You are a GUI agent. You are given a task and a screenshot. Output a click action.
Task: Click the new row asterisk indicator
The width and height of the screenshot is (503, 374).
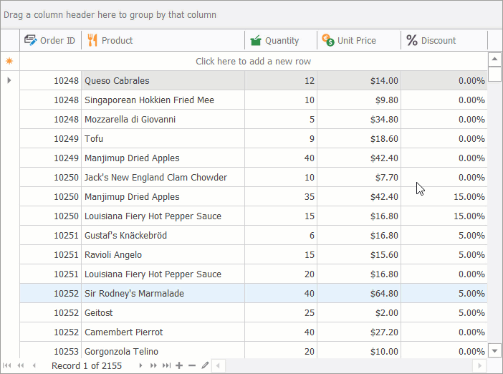[x=9, y=62]
